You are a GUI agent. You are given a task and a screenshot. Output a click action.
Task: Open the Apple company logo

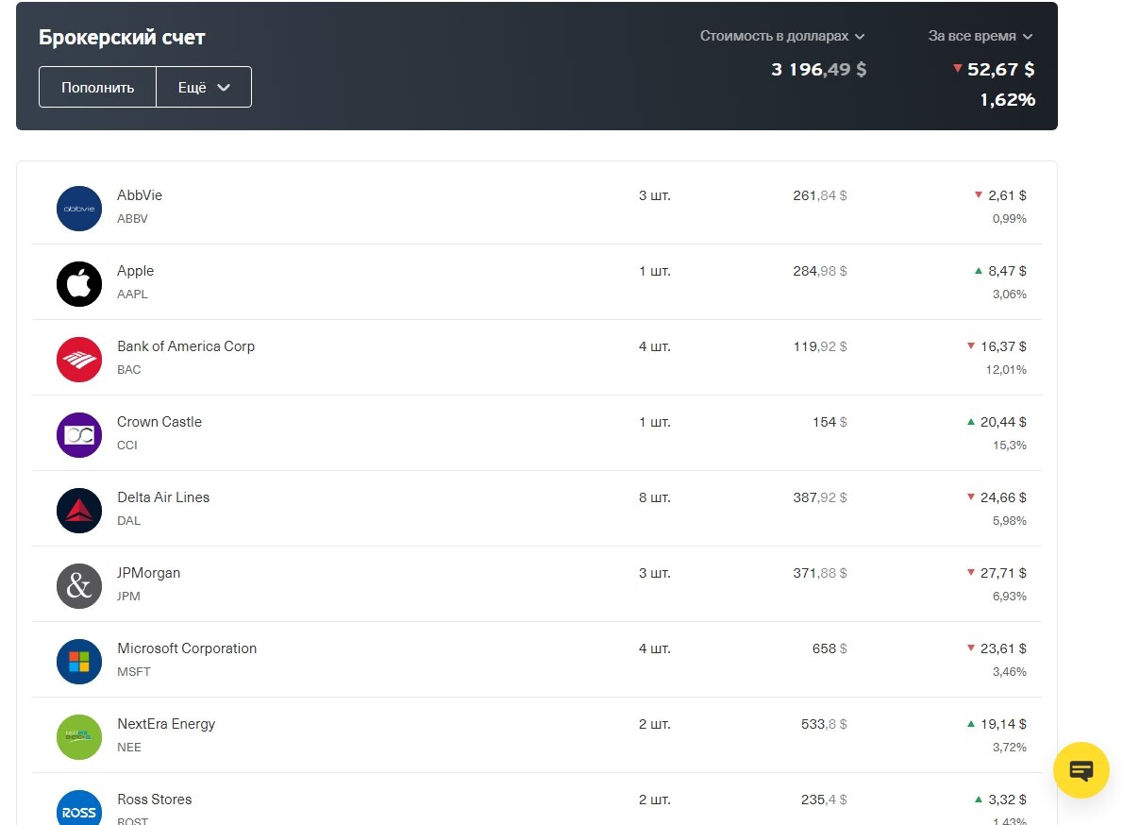(78, 283)
